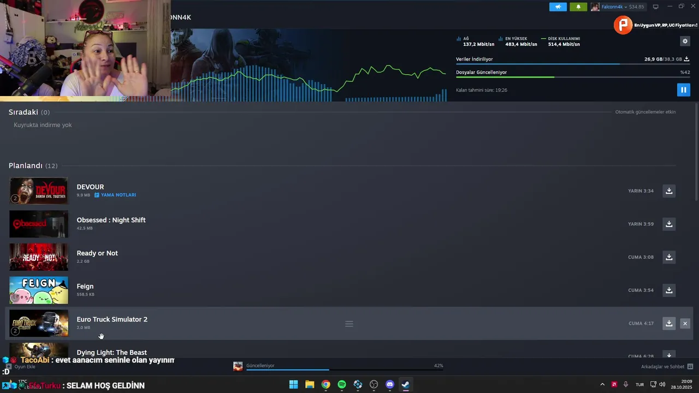Click microphone icon in system tray
This screenshot has height=393, width=699.
[626, 384]
